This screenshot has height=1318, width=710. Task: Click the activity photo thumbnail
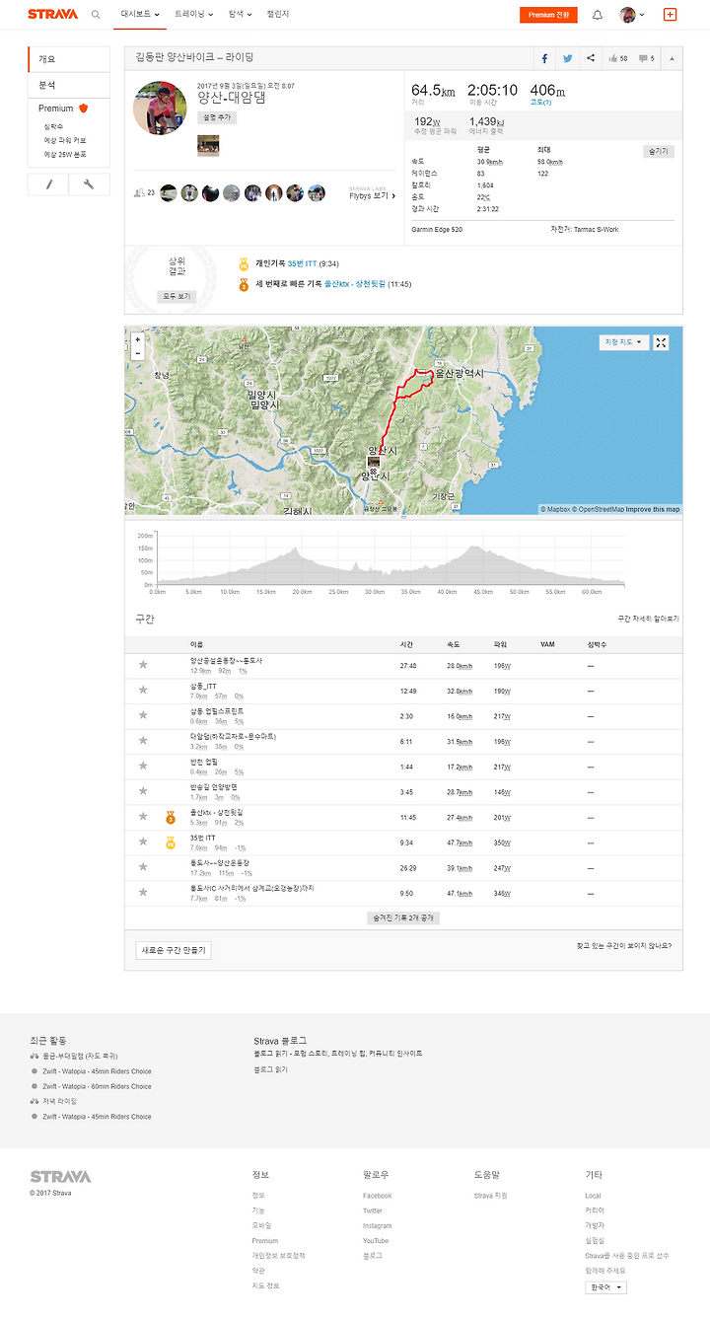[208, 145]
